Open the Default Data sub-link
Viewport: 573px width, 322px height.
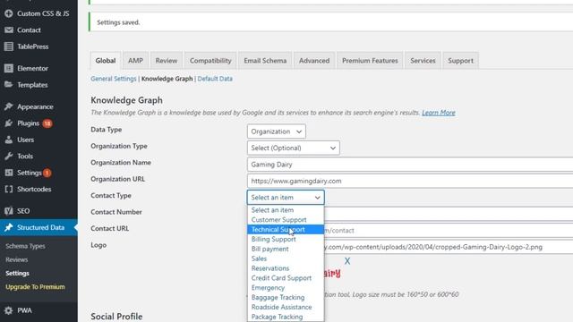coord(215,79)
